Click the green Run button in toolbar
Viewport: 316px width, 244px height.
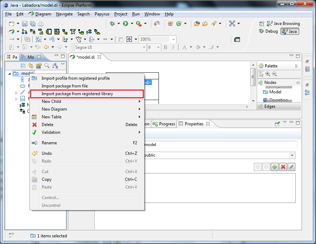point(126,24)
